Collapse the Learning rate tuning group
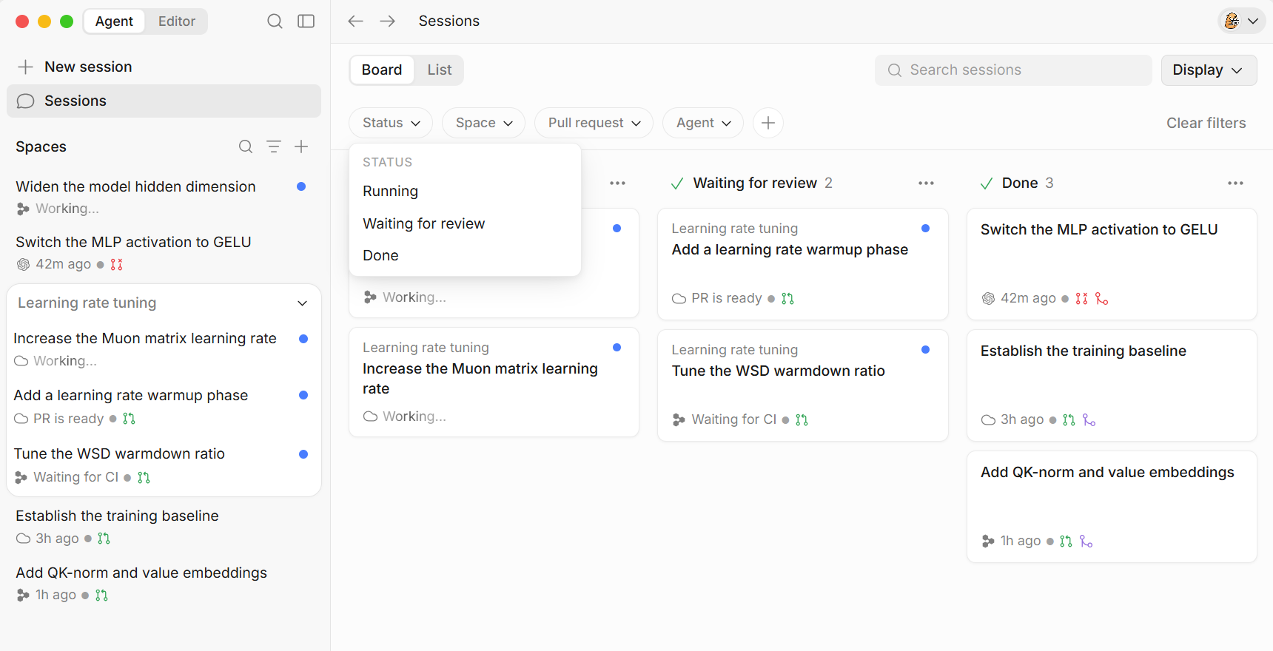 pos(302,303)
